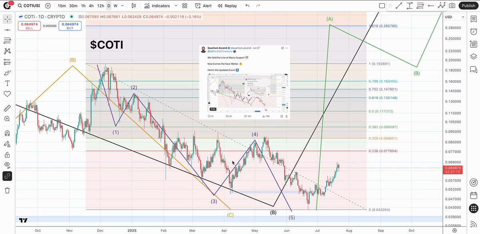The width and height of the screenshot is (480, 234).
Task: Click the BUY 0.064974 button
Action: tap(70, 26)
